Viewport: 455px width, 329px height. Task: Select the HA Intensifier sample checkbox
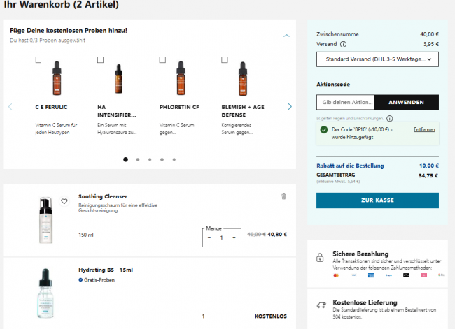[x=100, y=60]
